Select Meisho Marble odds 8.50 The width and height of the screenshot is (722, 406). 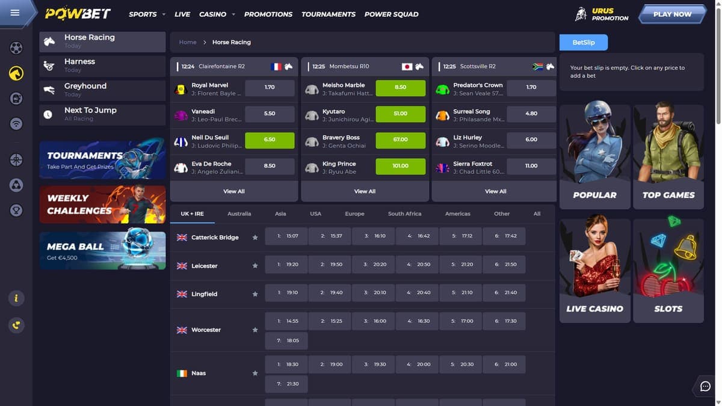tap(401, 88)
